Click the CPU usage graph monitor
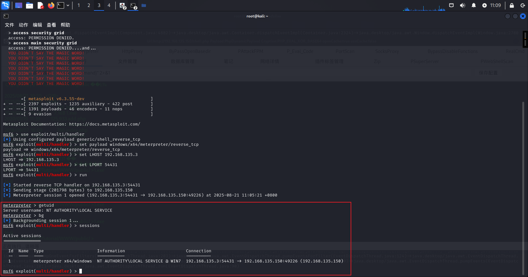The image size is (528, 277). click(424, 8)
